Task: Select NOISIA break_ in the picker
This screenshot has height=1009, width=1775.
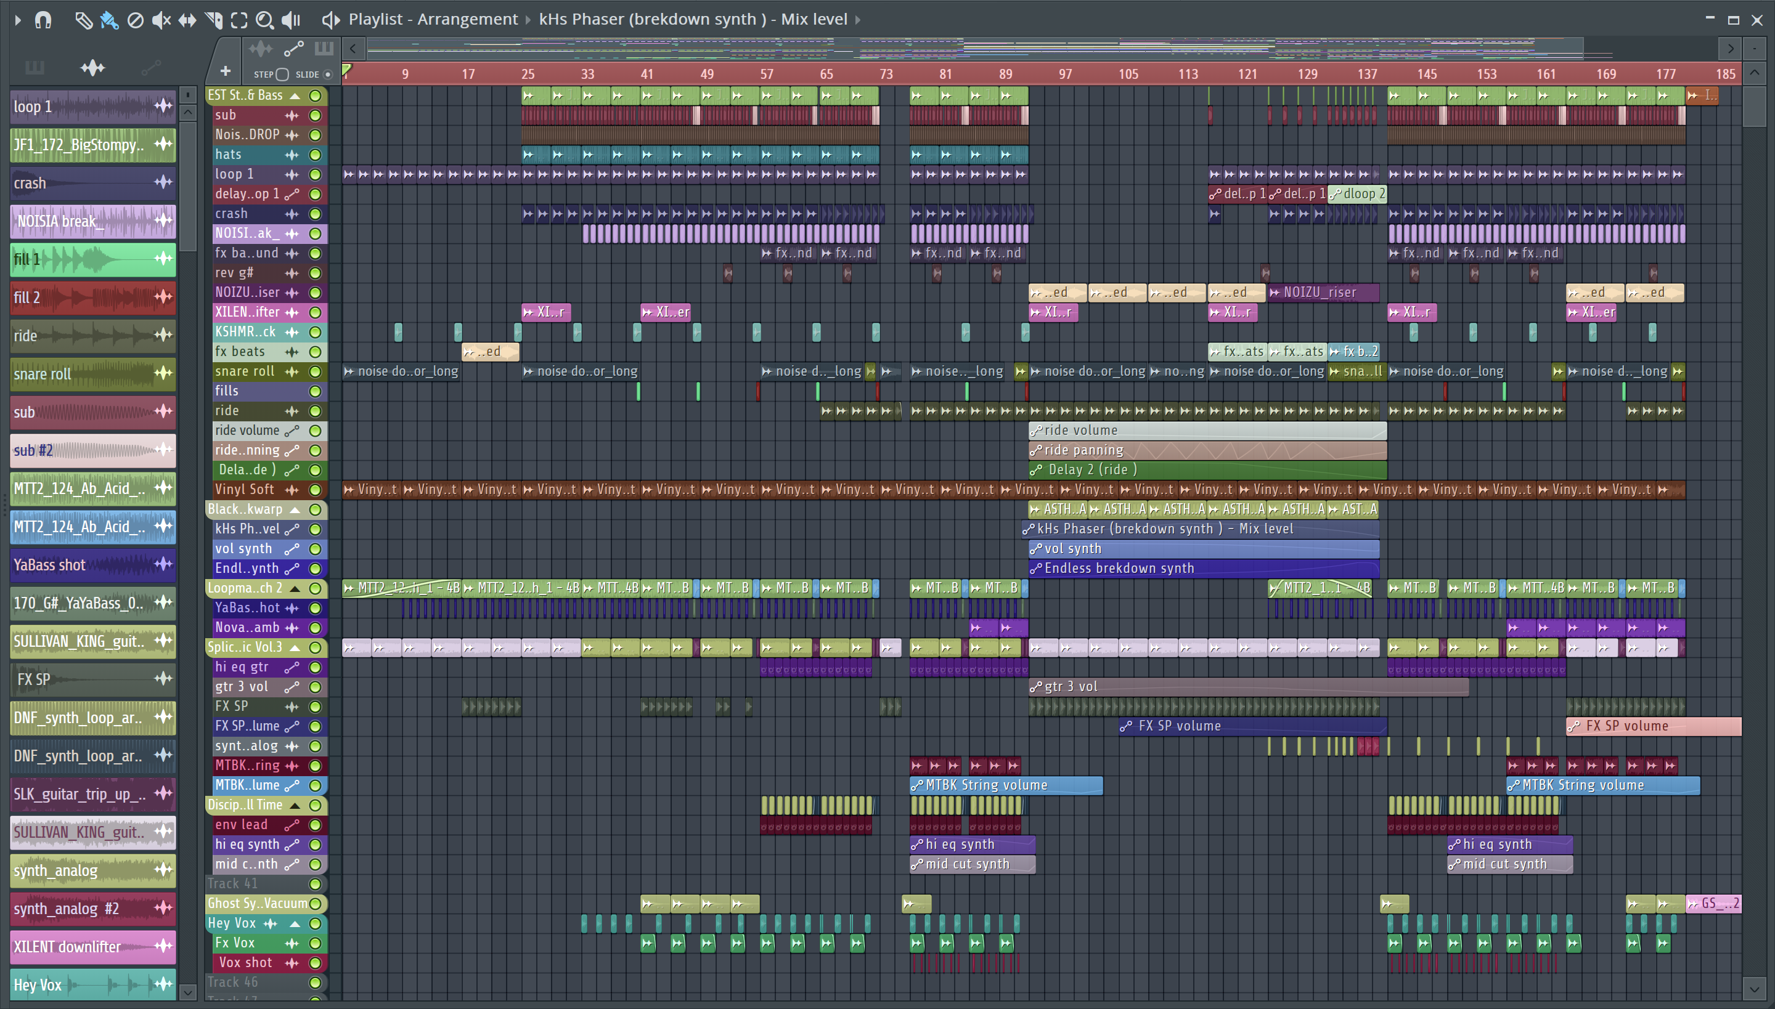Action: tap(93, 221)
